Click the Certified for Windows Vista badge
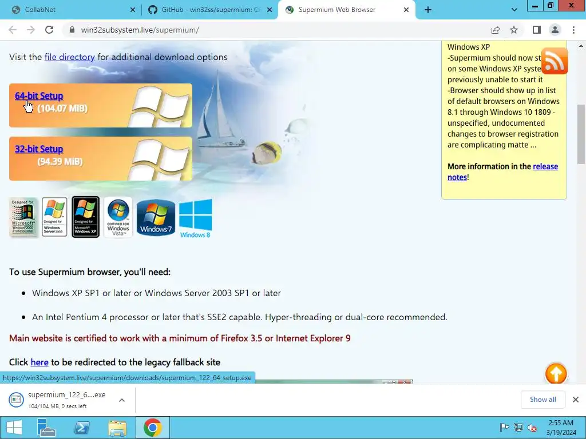The height and width of the screenshot is (439, 586). point(118,217)
